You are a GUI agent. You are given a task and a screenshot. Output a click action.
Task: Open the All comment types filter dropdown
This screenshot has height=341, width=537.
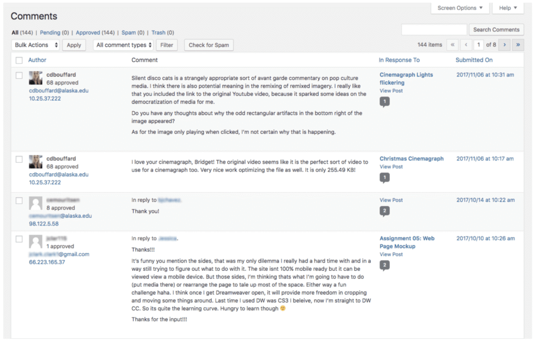[123, 45]
